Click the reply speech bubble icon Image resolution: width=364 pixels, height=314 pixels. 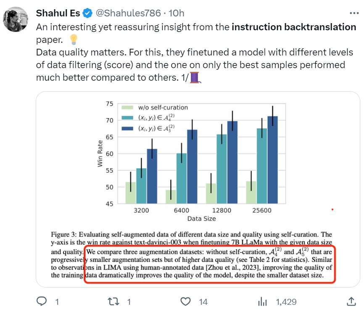point(42,301)
